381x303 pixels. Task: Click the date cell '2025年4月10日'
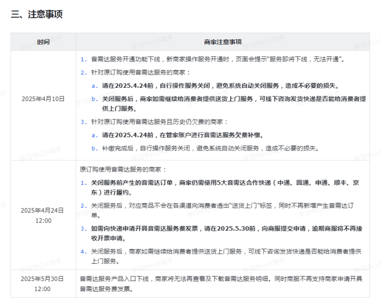point(43,99)
